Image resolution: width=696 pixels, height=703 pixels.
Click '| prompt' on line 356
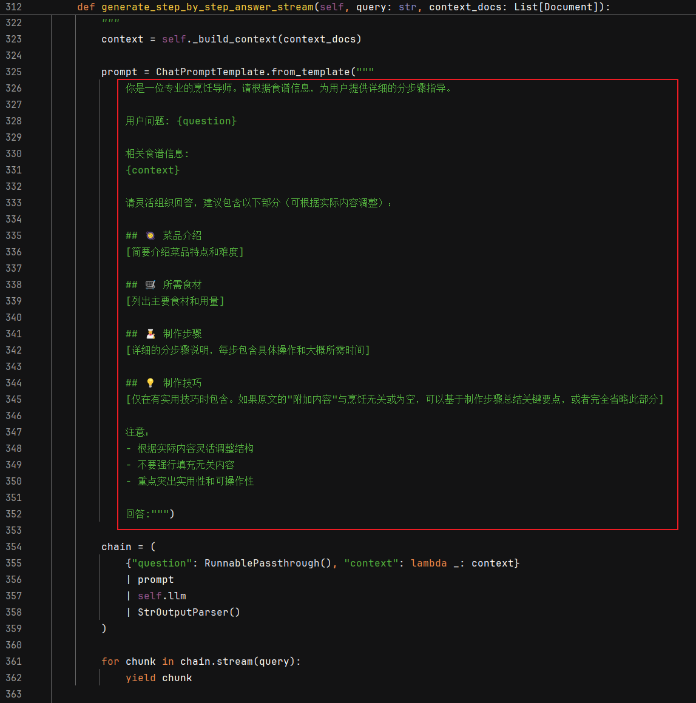(x=150, y=580)
